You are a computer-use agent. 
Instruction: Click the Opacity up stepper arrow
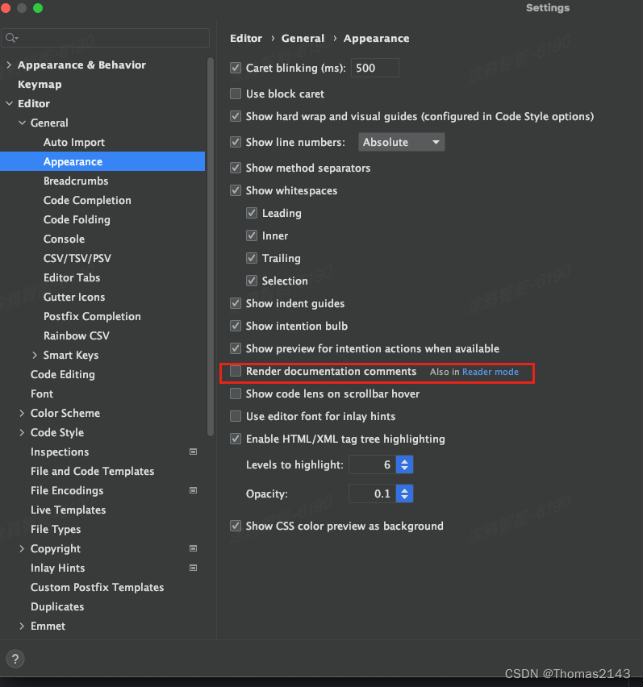click(x=404, y=489)
